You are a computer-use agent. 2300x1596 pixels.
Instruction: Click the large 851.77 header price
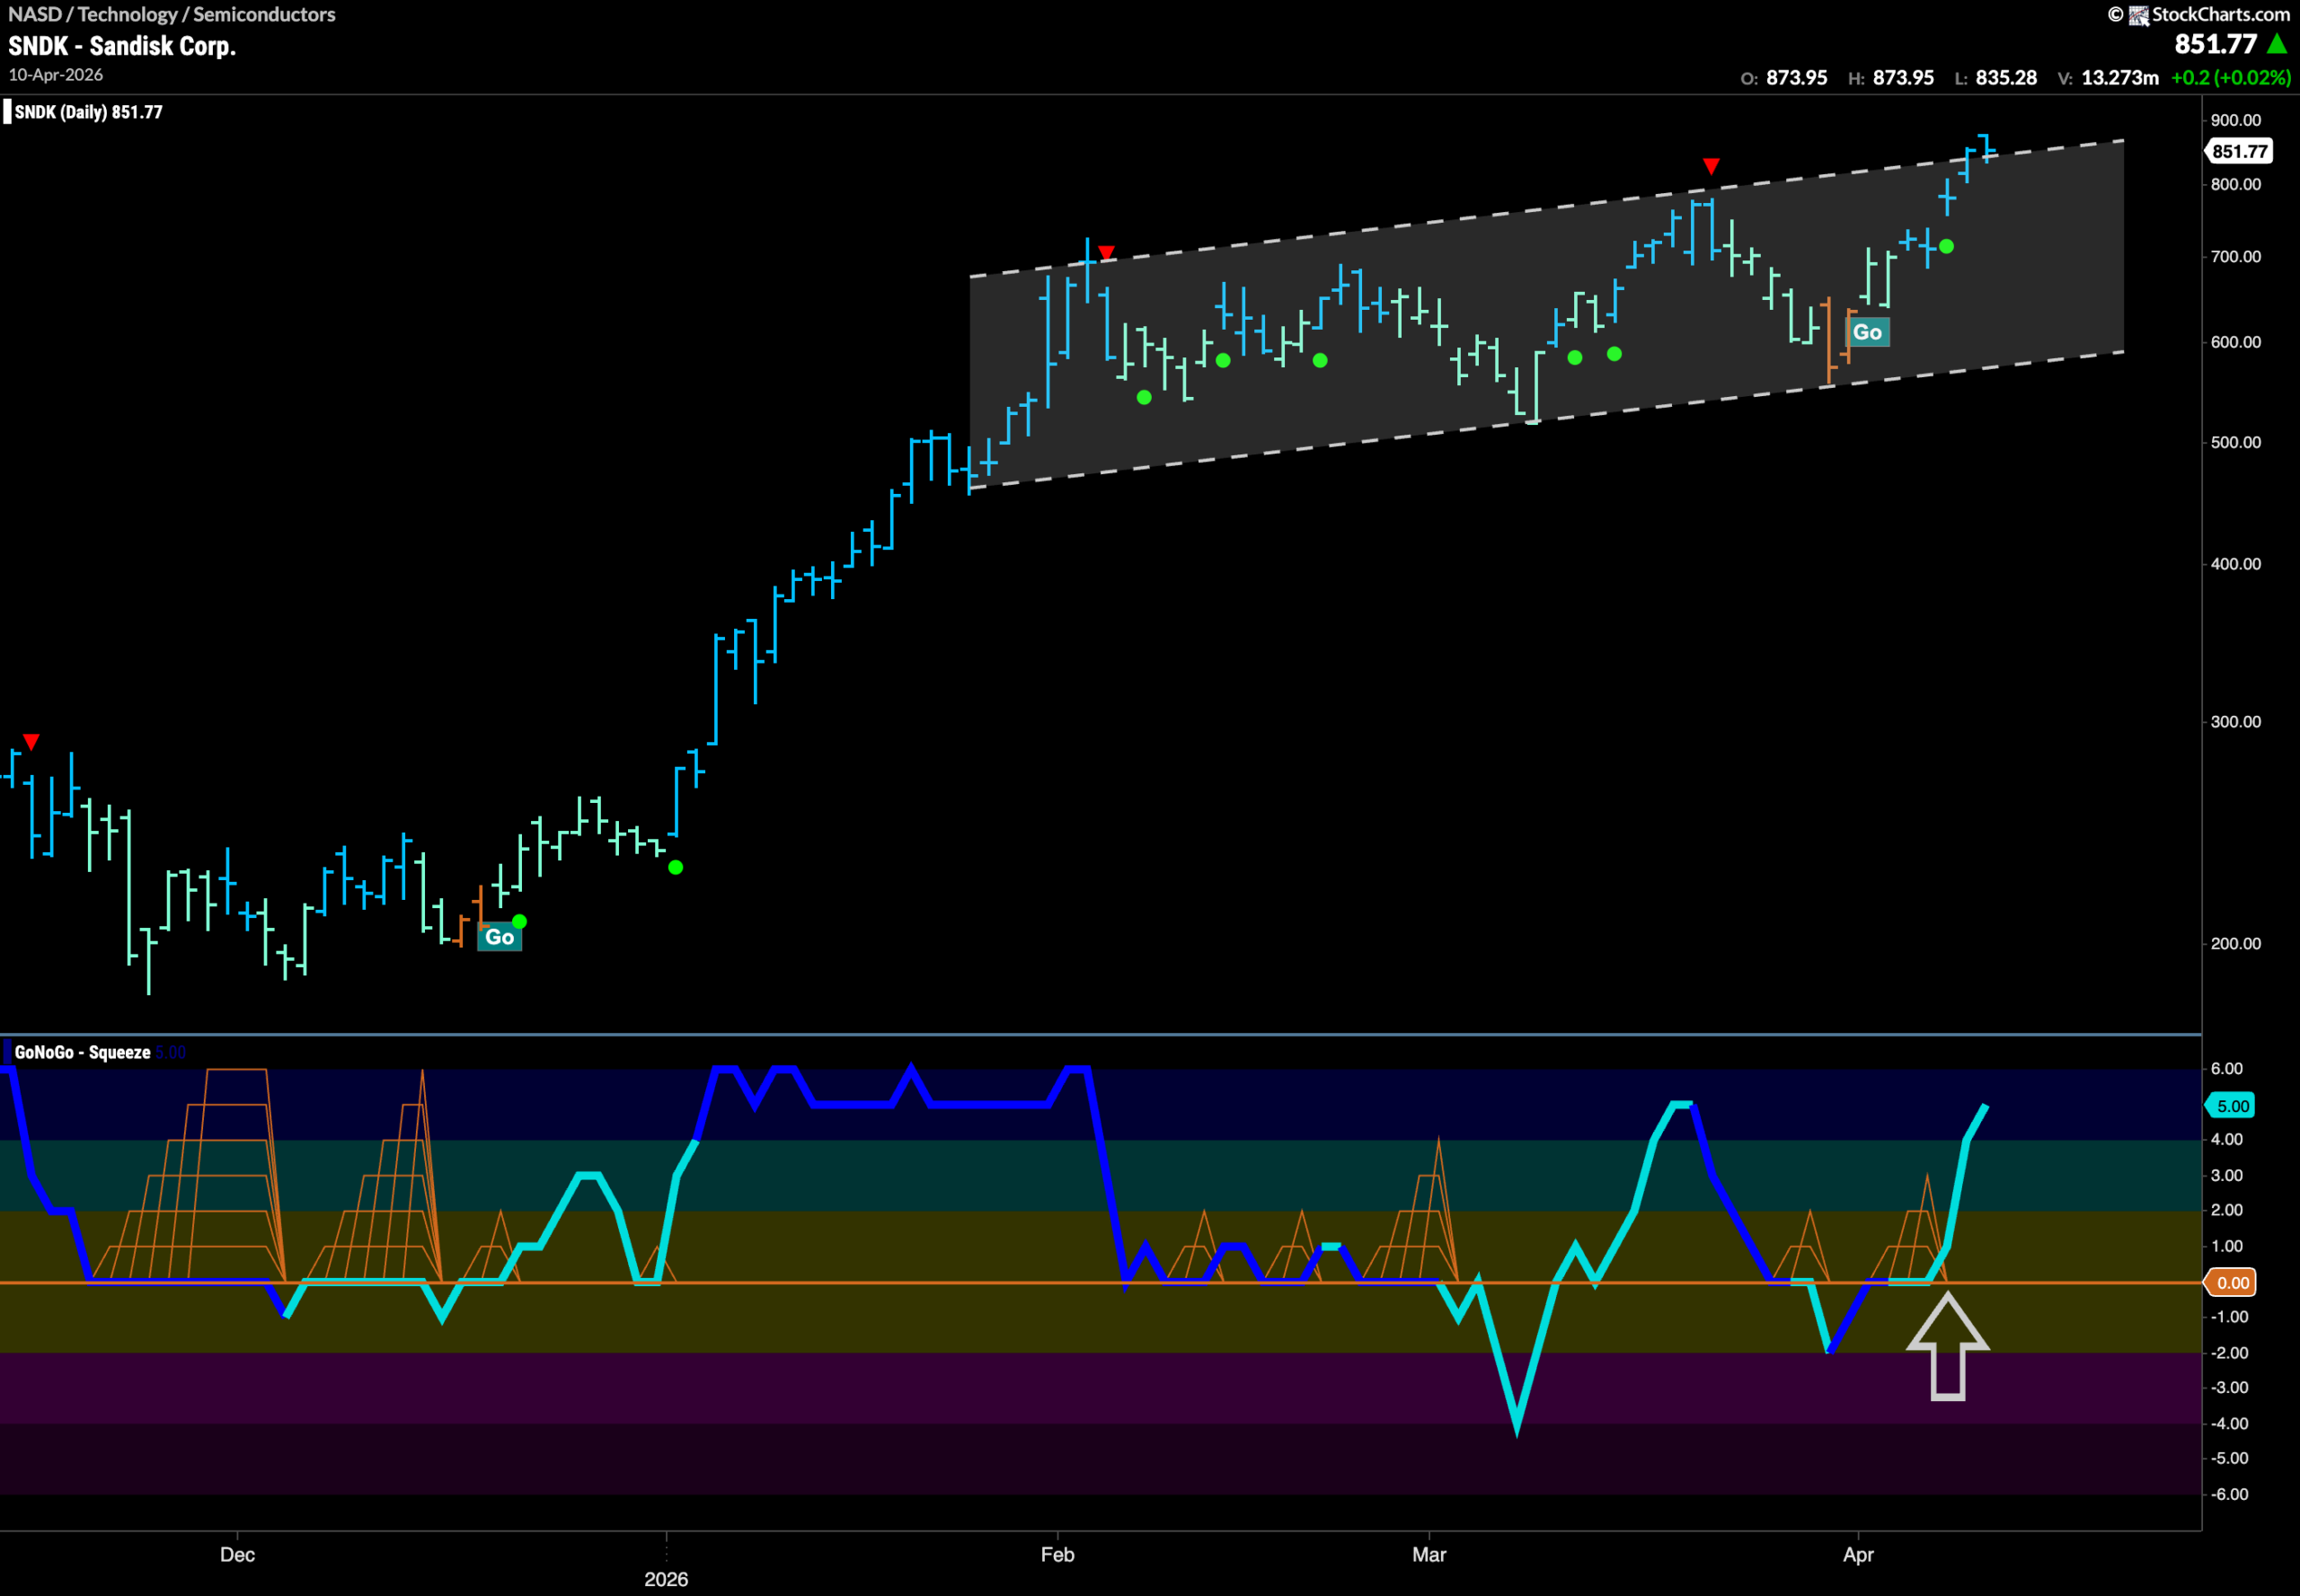[2215, 44]
